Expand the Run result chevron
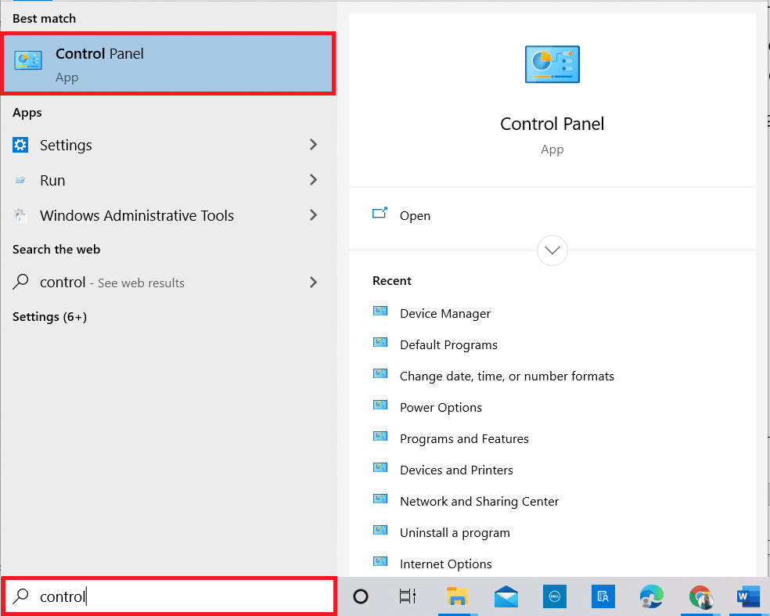The height and width of the screenshot is (616, 770). point(313,180)
